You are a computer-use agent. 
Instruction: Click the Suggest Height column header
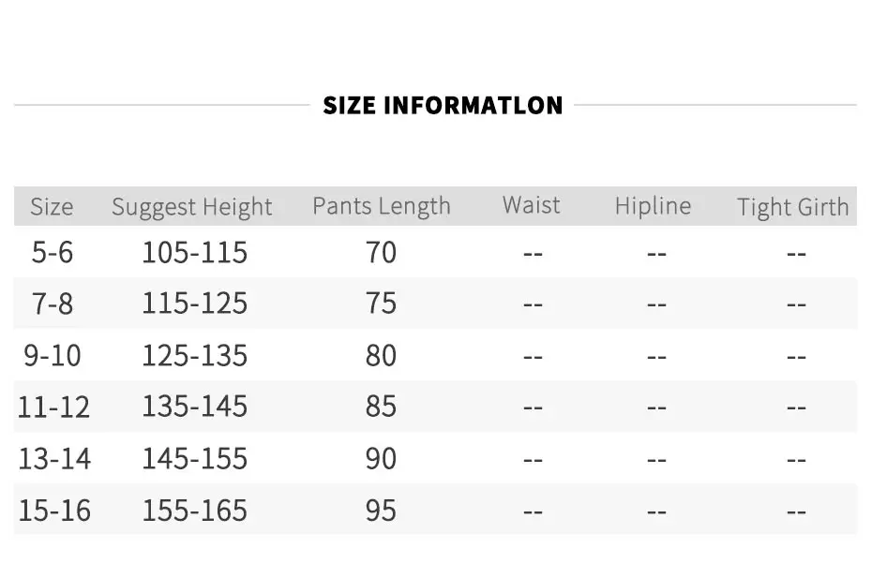pyautogui.click(x=192, y=207)
